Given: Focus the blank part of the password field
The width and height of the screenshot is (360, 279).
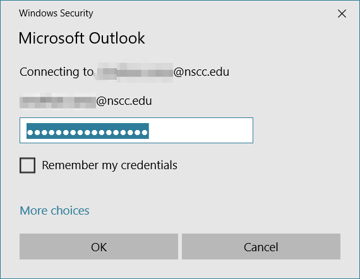Looking at the screenshot, I should point(201,130).
